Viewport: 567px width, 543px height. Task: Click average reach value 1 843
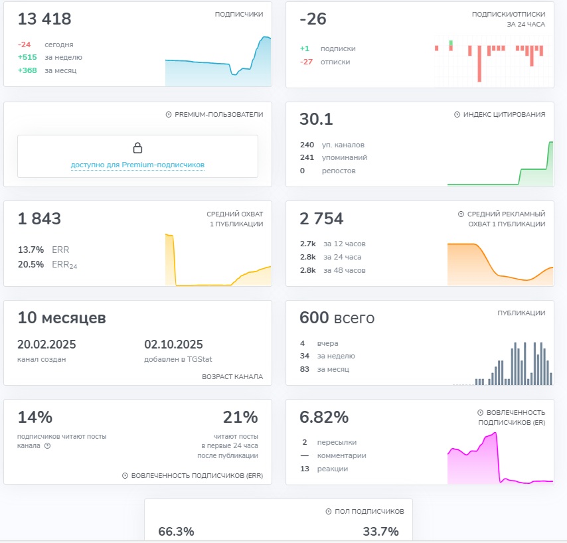(39, 218)
